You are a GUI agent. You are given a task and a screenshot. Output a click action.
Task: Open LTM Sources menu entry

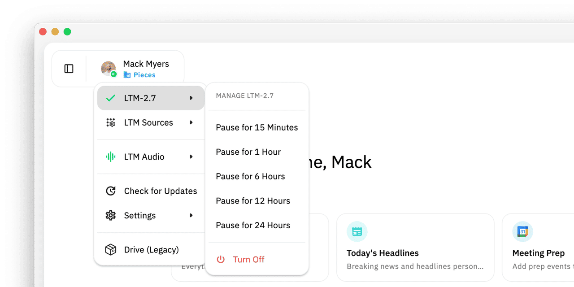151,123
